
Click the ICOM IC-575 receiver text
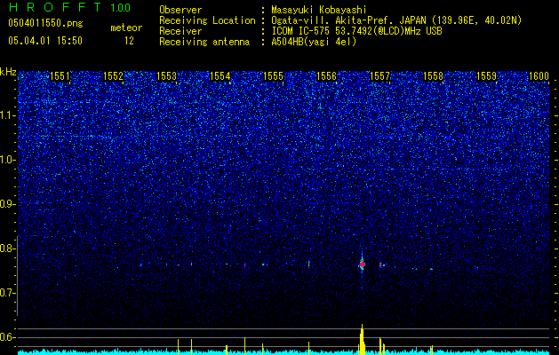(356, 31)
